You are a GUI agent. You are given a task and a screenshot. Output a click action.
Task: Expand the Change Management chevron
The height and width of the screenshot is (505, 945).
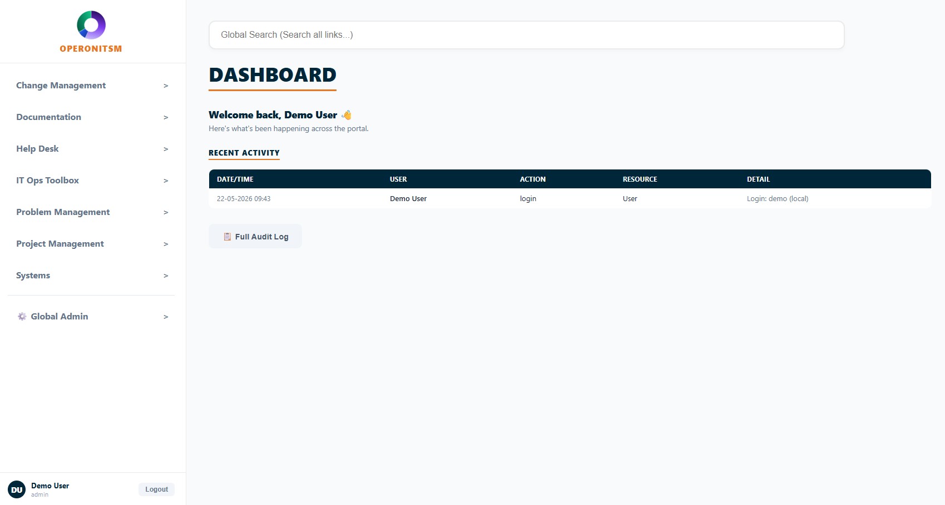click(x=166, y=86)
